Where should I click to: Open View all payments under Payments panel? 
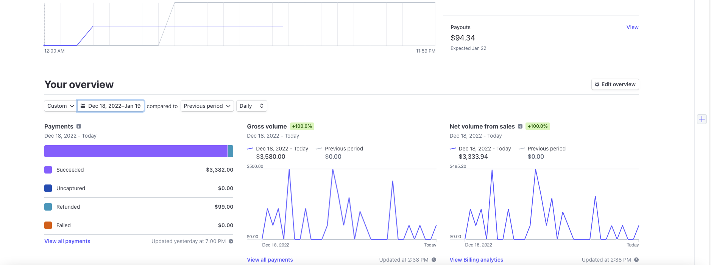tap(67, 241)
